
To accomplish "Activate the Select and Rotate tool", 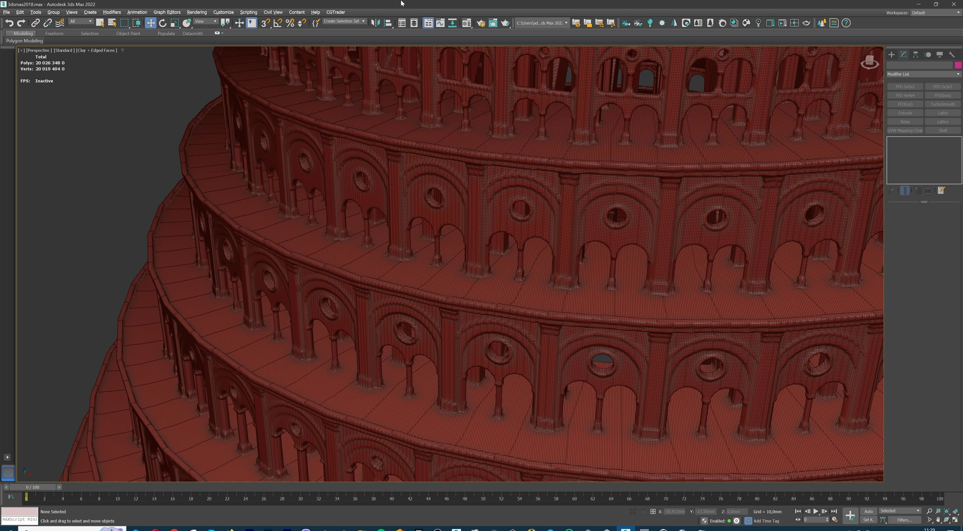I will [x=163, y=23].
